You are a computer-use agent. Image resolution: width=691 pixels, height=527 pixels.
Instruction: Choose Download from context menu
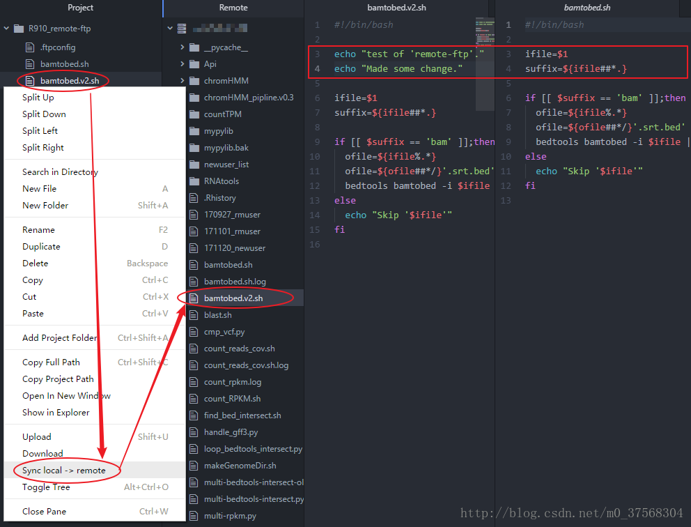95,453
